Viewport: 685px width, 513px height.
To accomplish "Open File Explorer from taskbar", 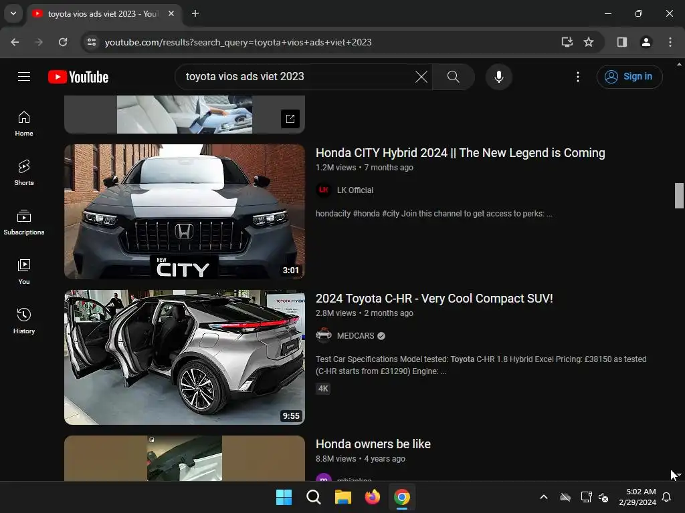I will point(343,497).
